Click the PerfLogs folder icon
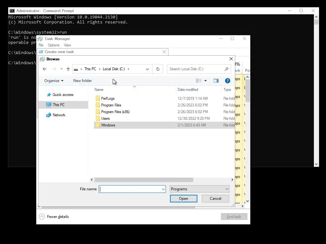Image resolution: width=326 pixels, height=244 pixels. (98, 98)
